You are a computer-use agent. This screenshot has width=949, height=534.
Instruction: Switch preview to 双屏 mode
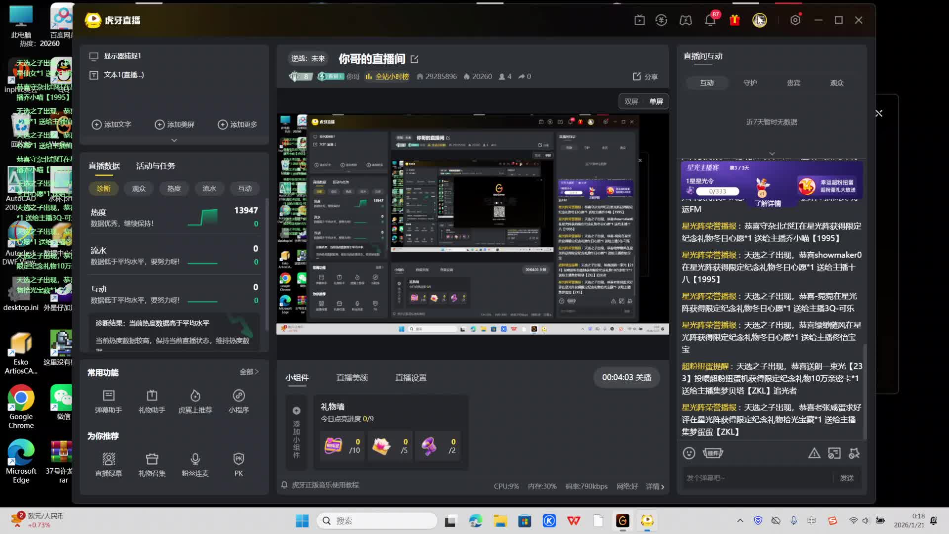click(631, 101)
